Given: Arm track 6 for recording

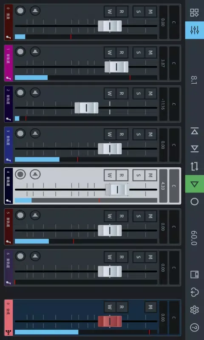Looking at the screenshot, I should coord(20,256).
